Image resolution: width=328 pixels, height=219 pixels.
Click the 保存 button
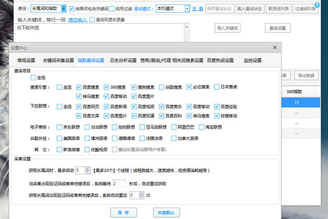click(x=123, y=212)
